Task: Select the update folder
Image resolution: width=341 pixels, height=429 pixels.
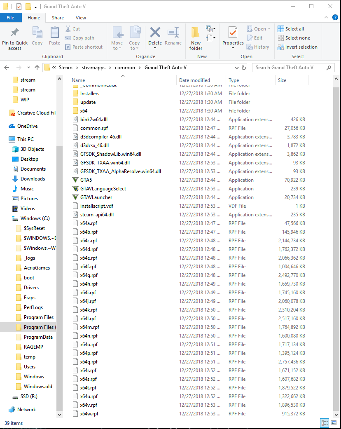Action: tap(88, 102)
